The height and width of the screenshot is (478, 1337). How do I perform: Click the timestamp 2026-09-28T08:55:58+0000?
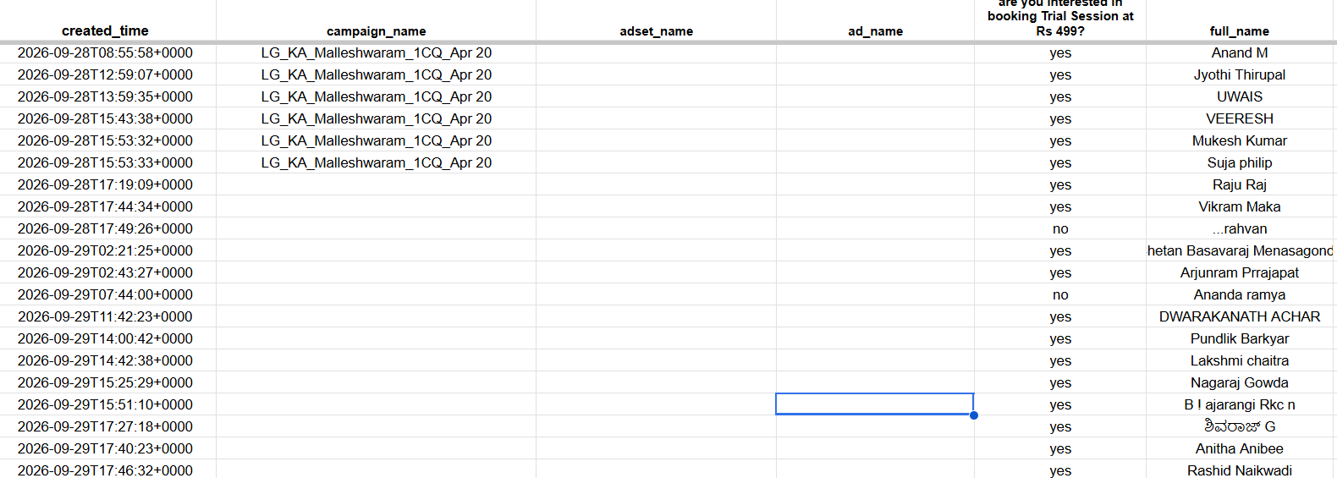(x=105, y=52)
